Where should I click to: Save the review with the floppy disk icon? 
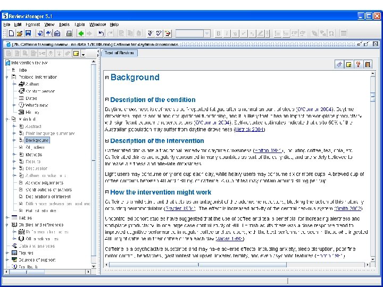click(x=28, y=33)
